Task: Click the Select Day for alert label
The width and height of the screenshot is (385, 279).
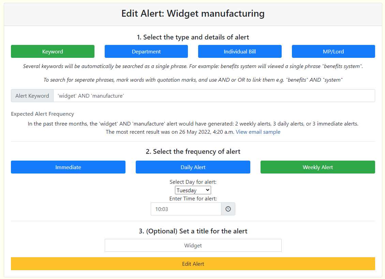Action: tap(193, 182)
